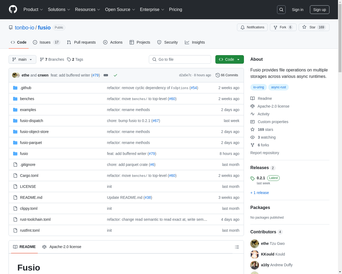Open the Pricing link

pos(176,10)
